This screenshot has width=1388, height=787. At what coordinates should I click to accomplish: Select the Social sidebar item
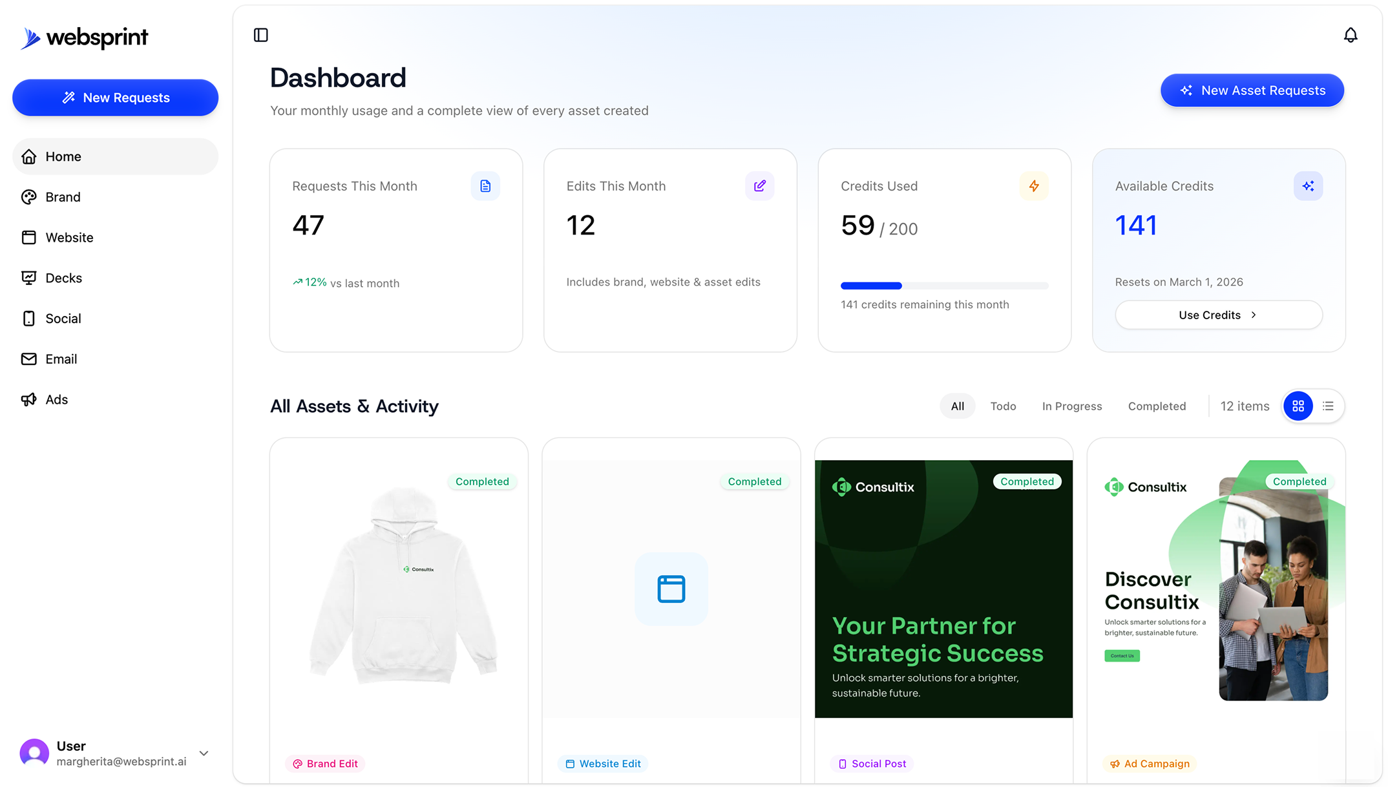63,318
